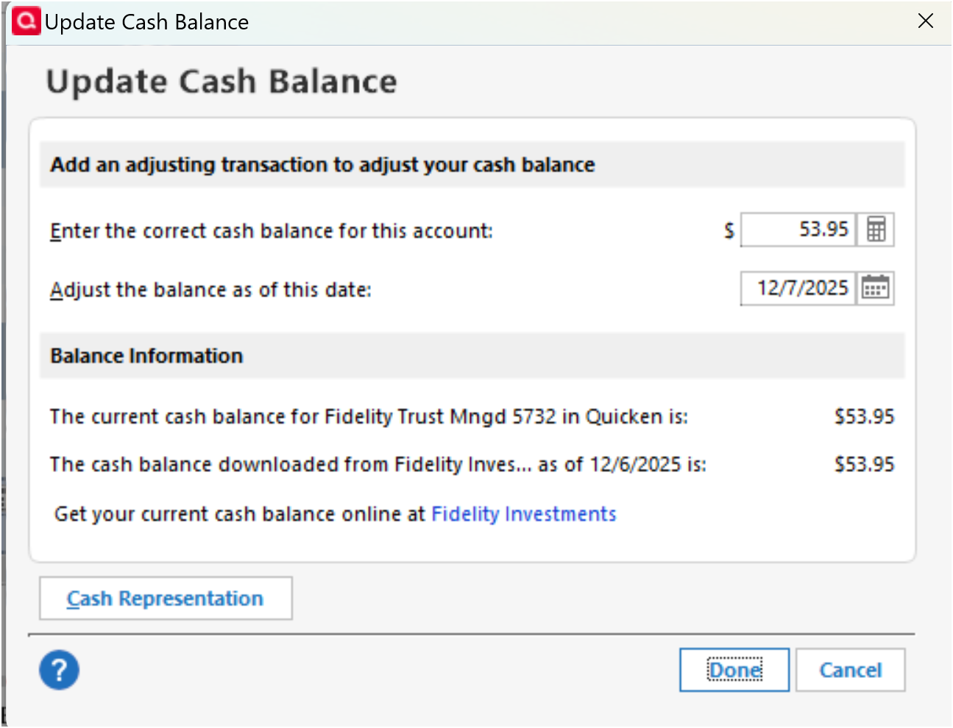The height and width of the screenshot is (728, 953).
Task: Open the calculator next to cash balance
Action: click(876, 229)
